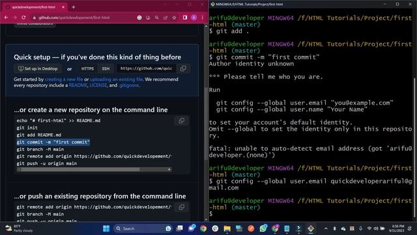Screen dimensions: 417x235
Task: Copy the push existing repository commands
Action: 182,207
